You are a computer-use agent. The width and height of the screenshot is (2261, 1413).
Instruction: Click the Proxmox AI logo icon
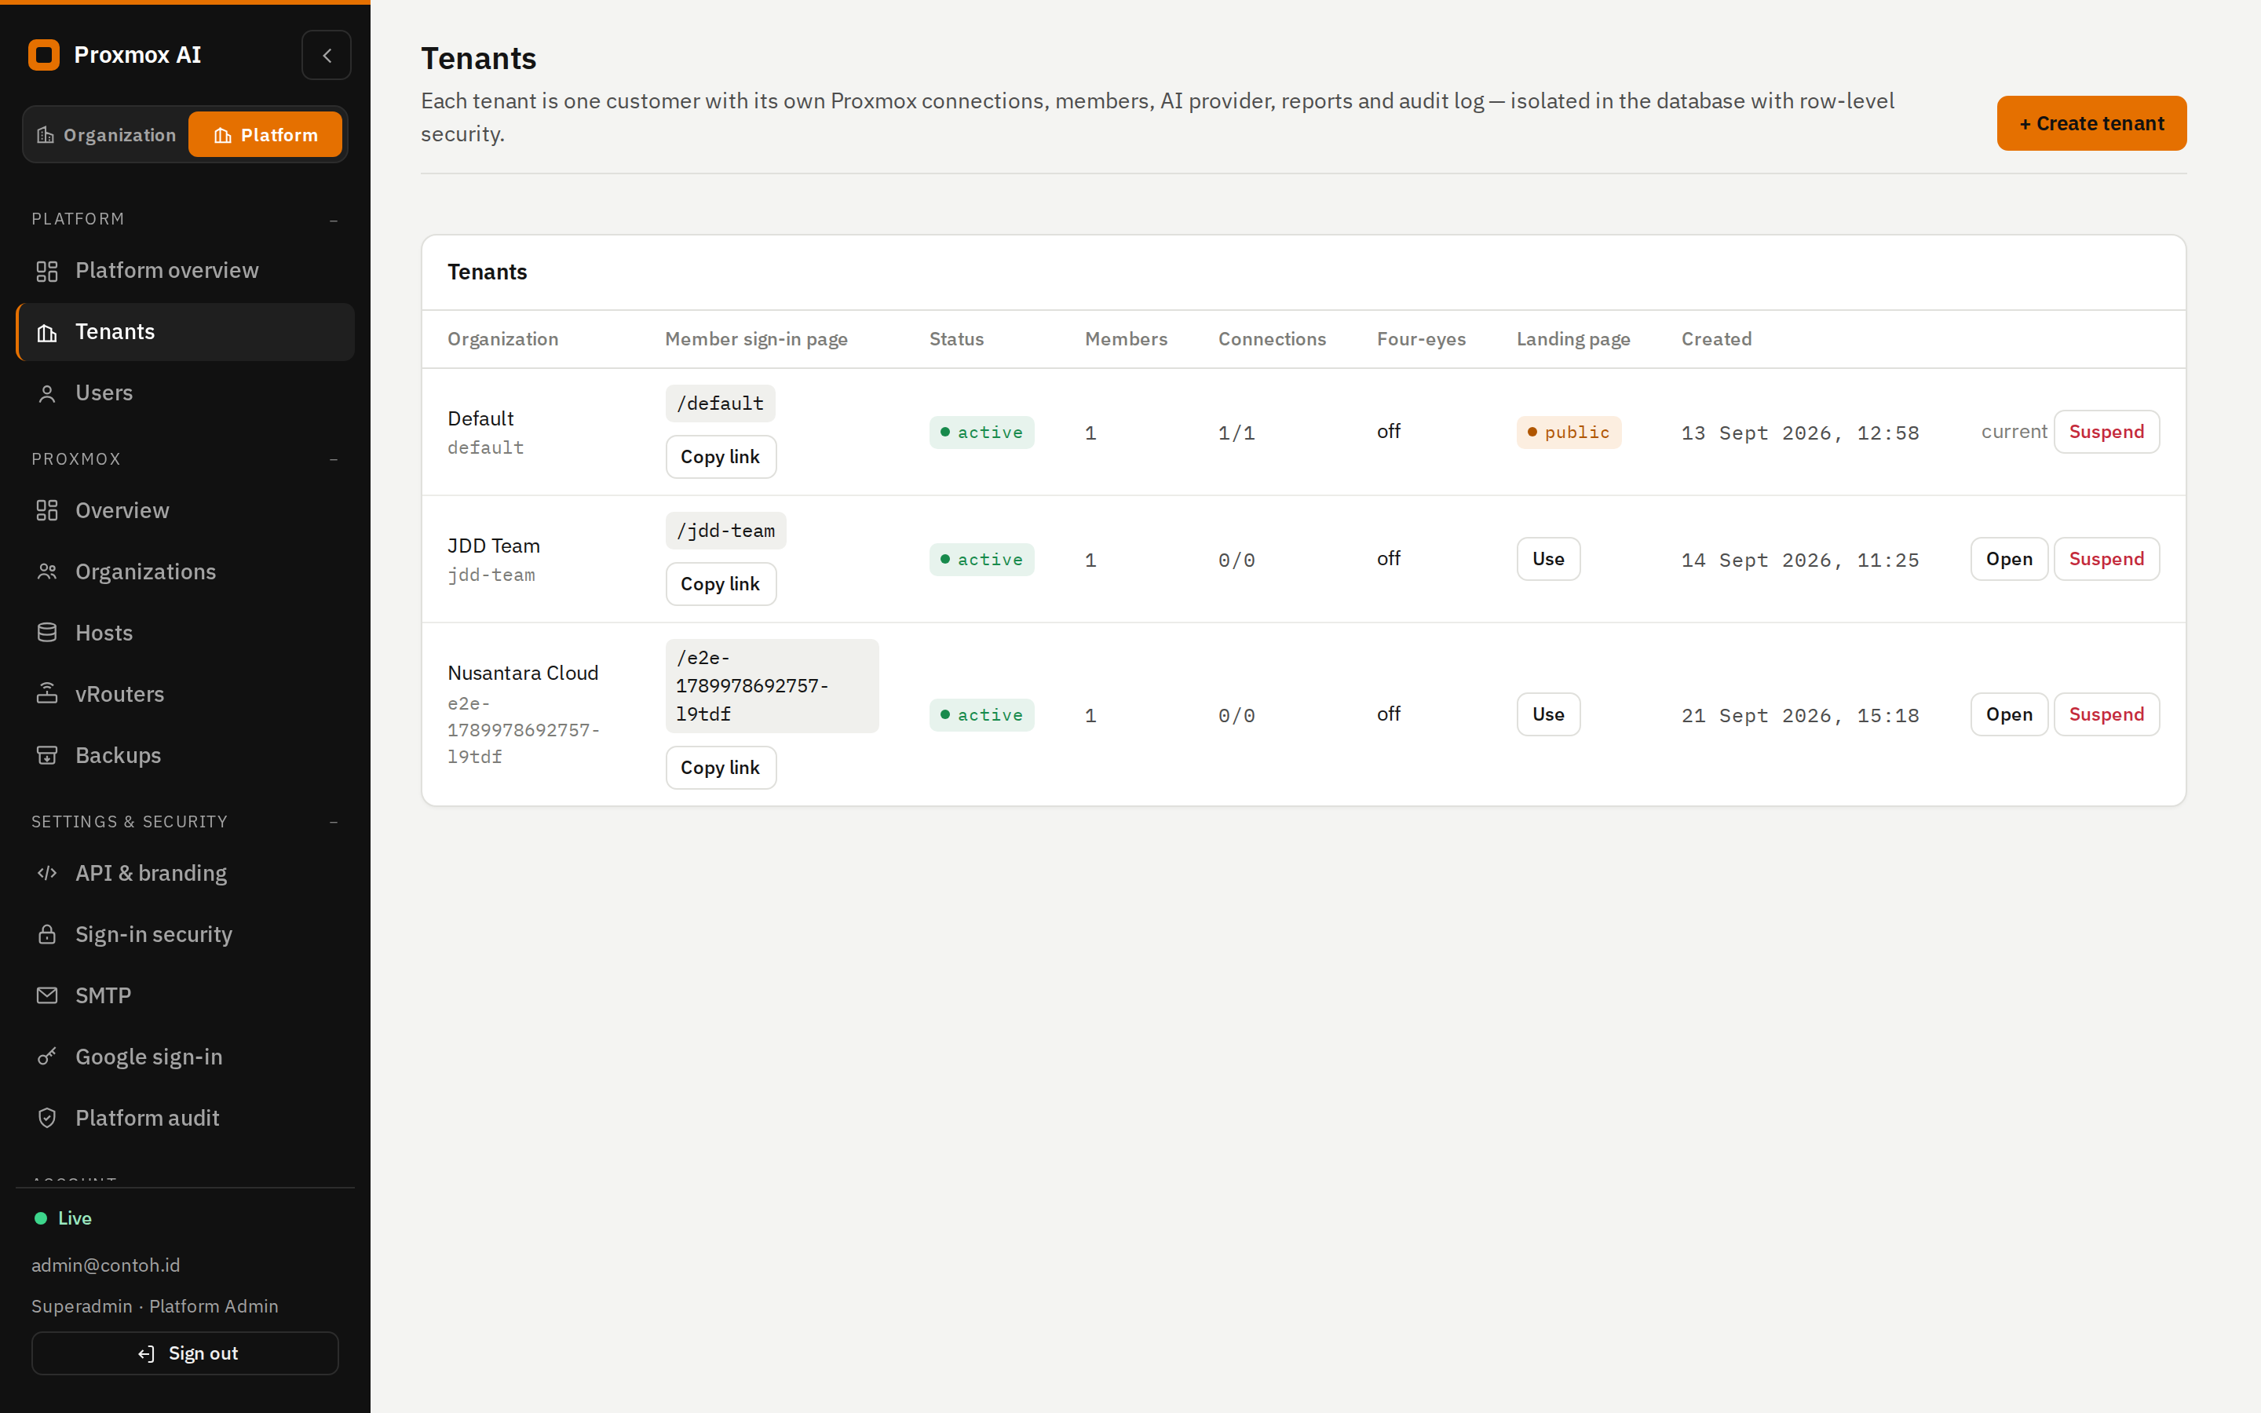44,55
